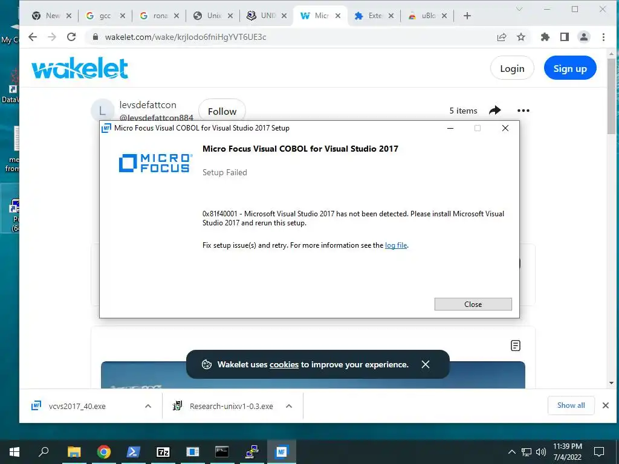This screenshot has width=619, height=464.
Task: Click the page vertical scrollbar thumb
Action: click(x=611, y=97)
